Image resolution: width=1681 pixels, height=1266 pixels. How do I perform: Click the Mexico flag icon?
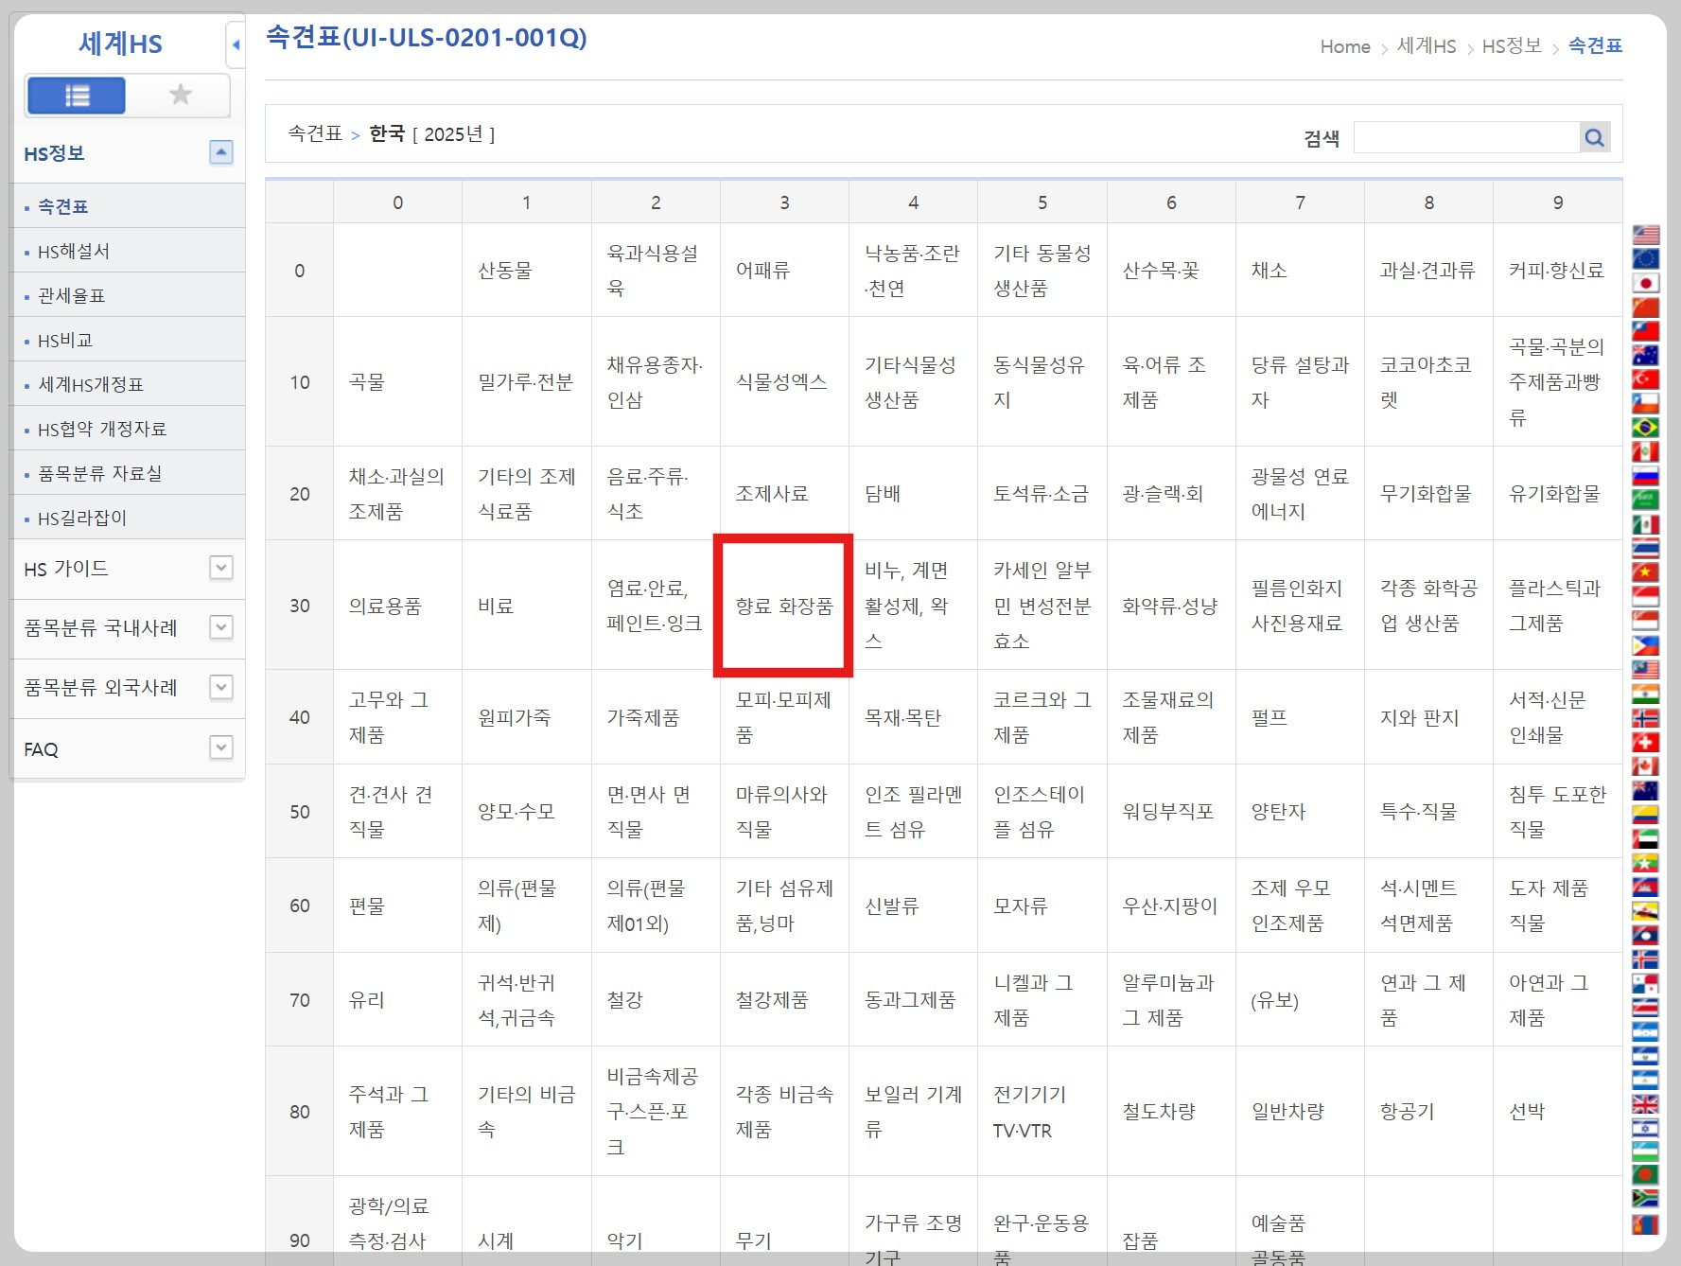tap(1646, 526)
